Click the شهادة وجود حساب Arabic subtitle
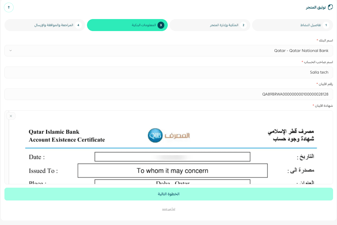 294,139
